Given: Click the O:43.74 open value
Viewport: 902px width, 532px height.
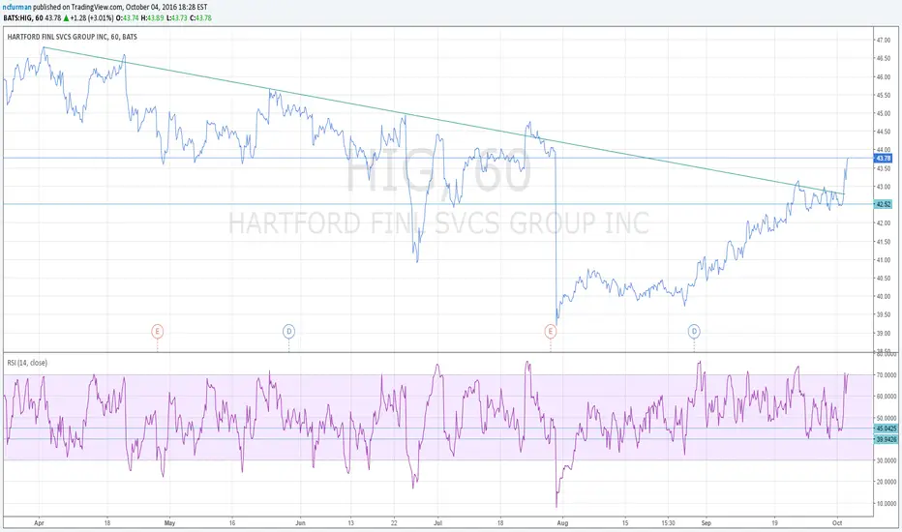Looking at the screenshot, I should (x=129, y=17).
